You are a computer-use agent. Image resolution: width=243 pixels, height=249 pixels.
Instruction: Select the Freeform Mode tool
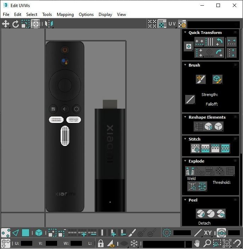35,24
